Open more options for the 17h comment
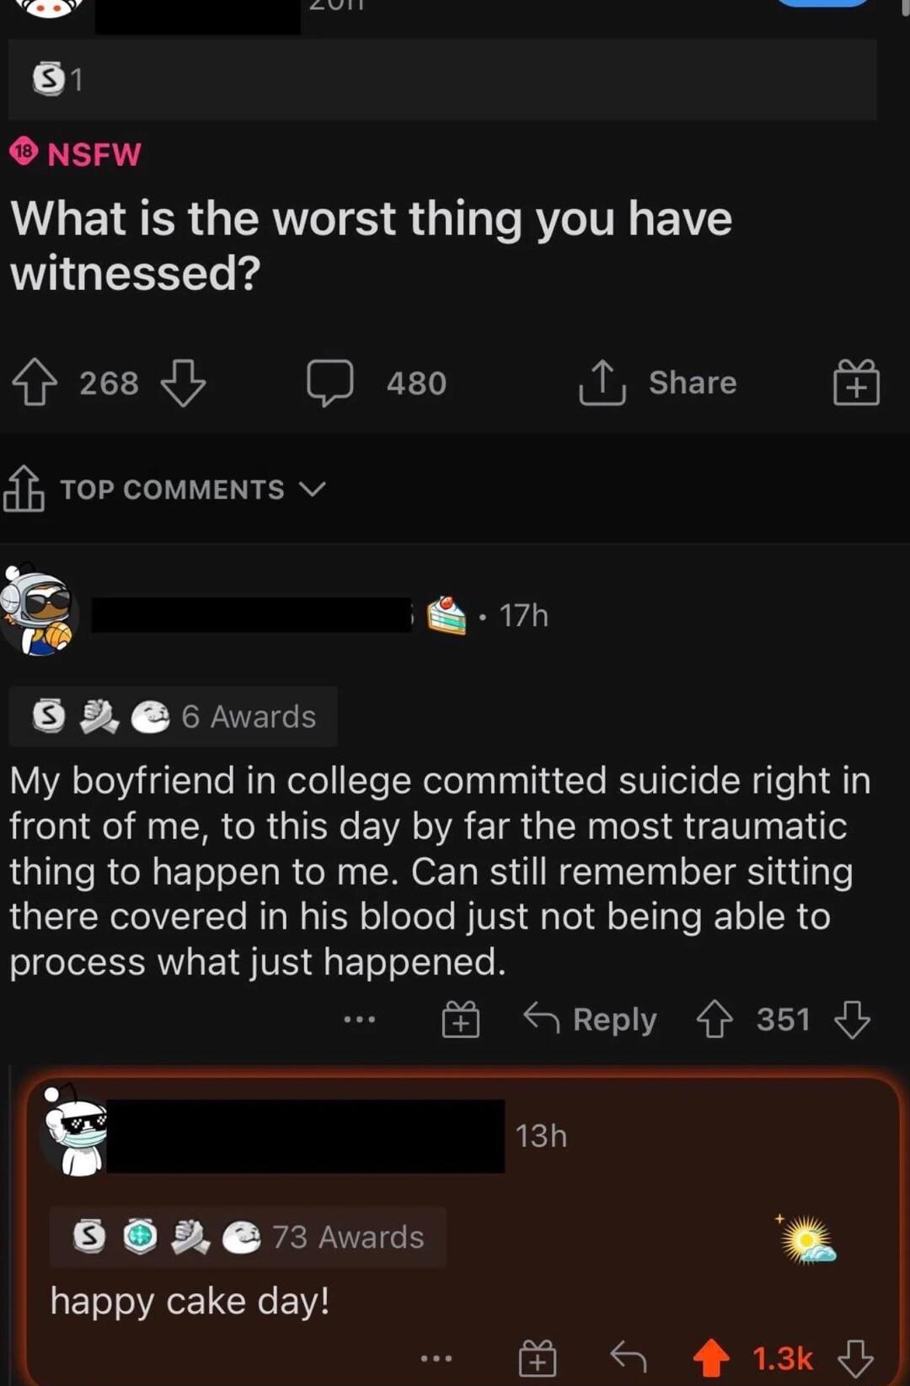Image resolution: width=910 pixels, height=1386 pixels. tap(360, 1019)
